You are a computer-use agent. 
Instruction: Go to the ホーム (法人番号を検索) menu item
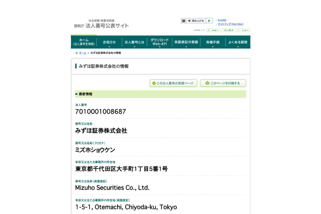pos(84,42)
